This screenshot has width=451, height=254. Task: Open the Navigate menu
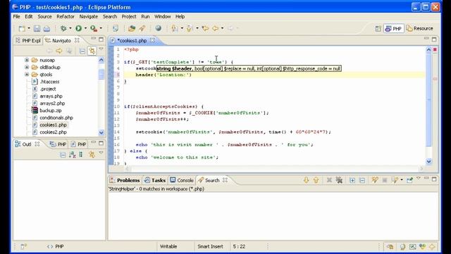click(x=89, y=16)
